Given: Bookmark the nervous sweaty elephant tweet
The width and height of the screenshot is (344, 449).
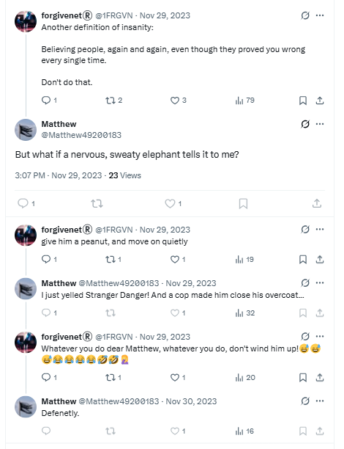Looking at the screenshot, I should (x=243, y=204).
